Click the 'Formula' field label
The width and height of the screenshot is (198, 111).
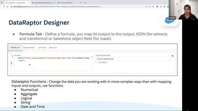17,55
